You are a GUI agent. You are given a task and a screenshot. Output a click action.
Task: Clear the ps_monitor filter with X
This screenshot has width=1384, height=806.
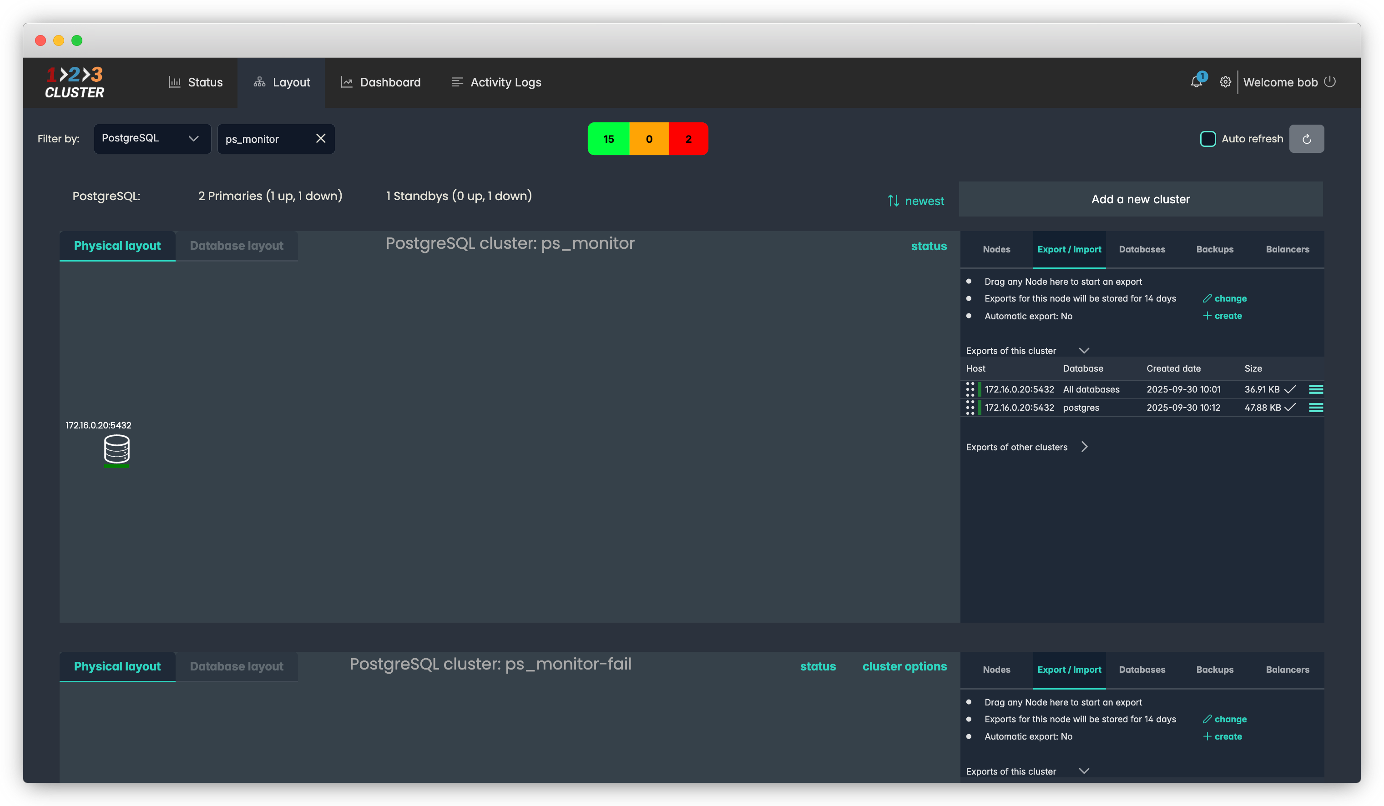[x=321, y=138]
